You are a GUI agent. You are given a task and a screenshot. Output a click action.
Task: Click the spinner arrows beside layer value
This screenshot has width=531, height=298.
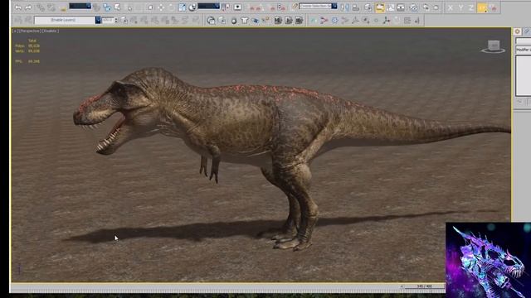(116, 20)
